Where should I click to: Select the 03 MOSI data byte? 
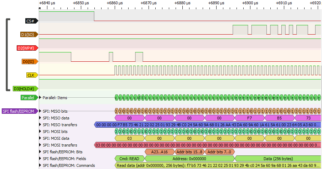[x=130, y=138]
